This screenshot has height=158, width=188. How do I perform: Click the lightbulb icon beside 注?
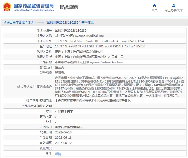pyautogui.click(x=47, y=153)
